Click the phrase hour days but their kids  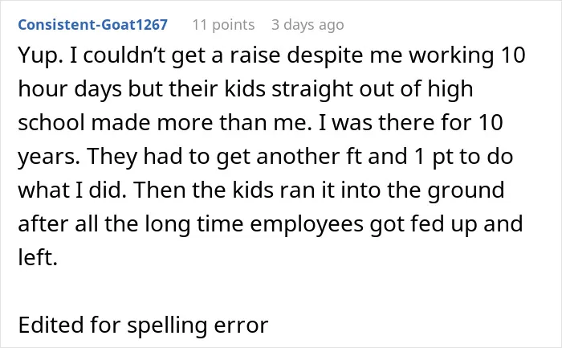tap(141, 89)
